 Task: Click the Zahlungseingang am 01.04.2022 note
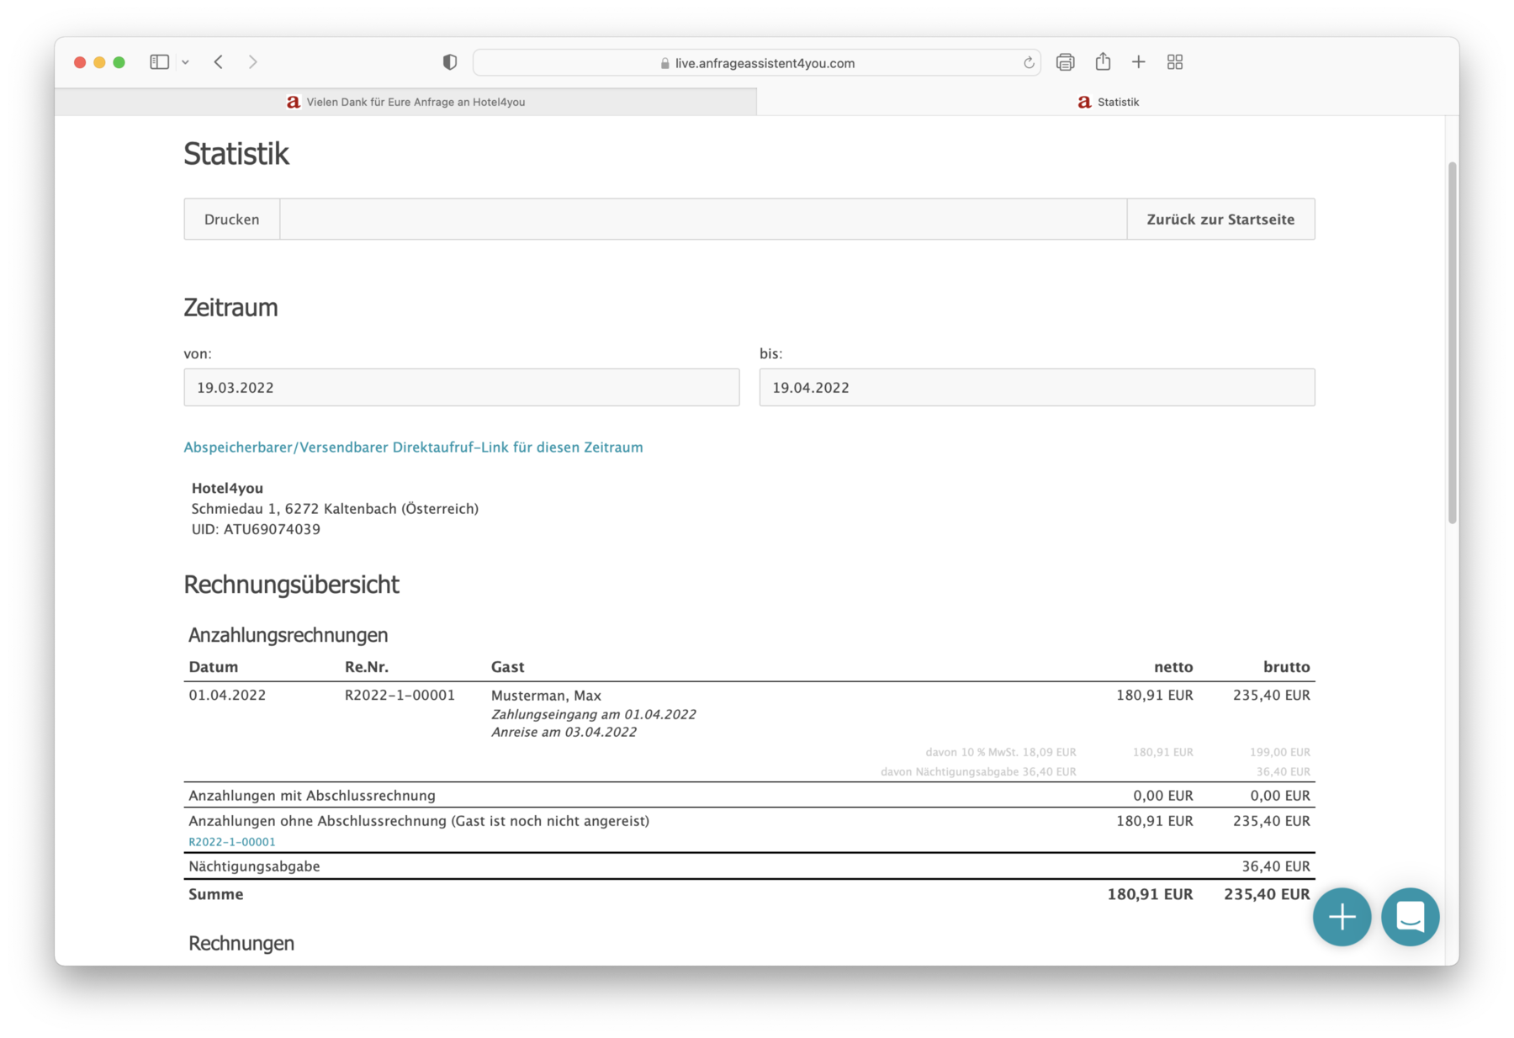coord(594,715)
